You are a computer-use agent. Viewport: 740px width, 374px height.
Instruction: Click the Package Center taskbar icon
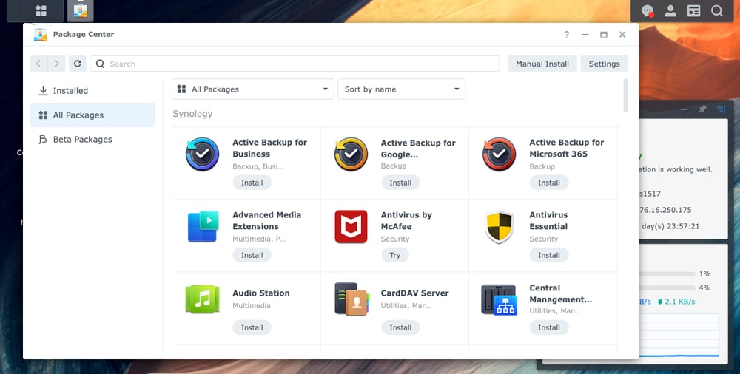(80, 10)
